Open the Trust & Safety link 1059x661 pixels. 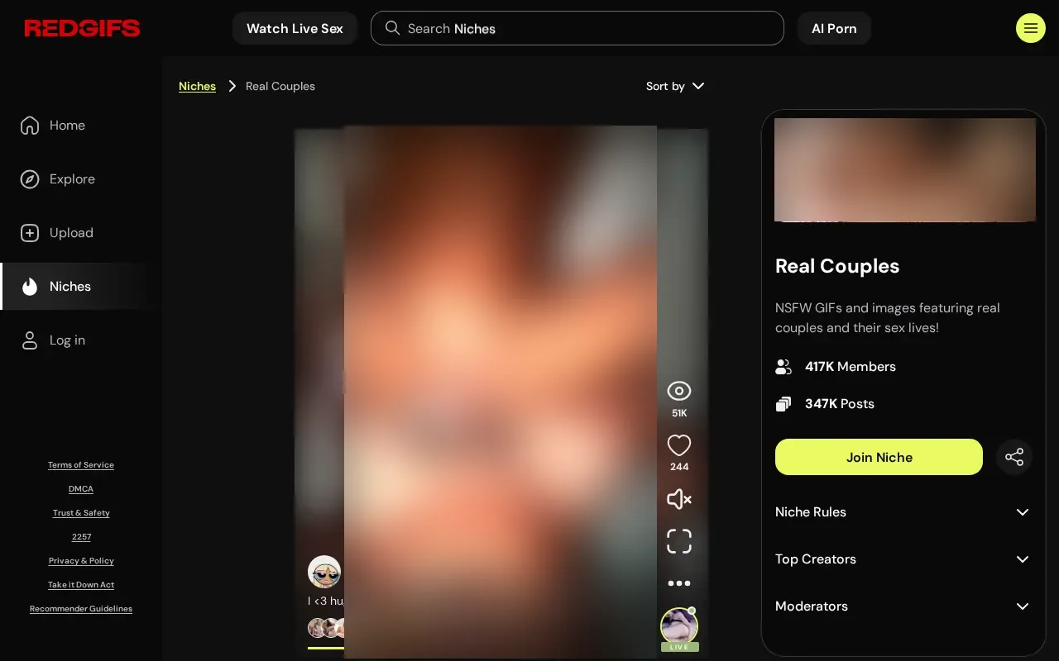(x=81, y=513)
